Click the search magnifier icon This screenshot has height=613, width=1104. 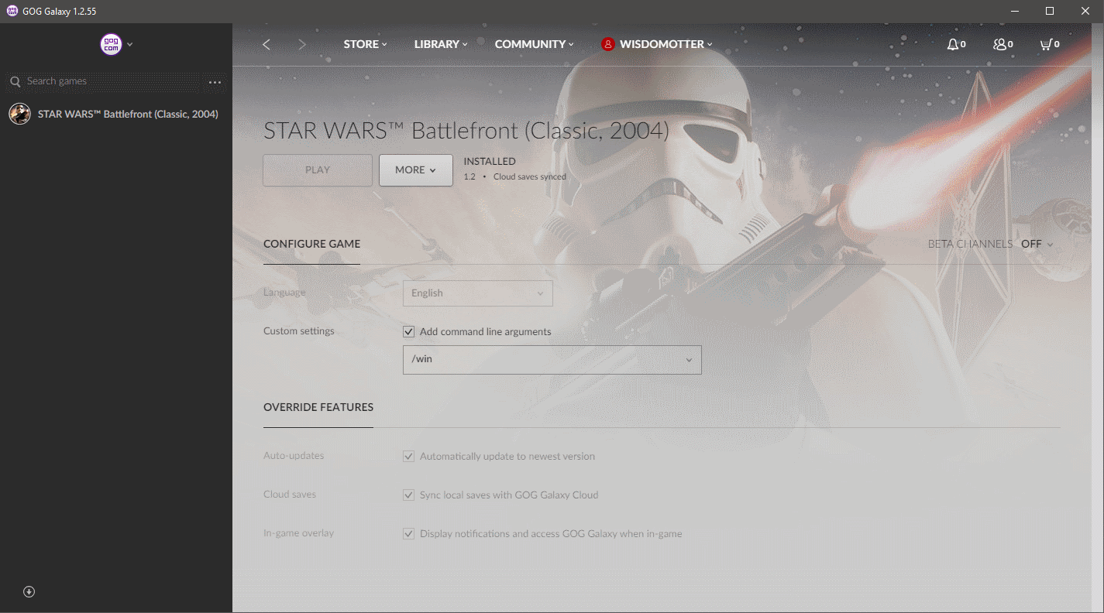click(15, 81)
